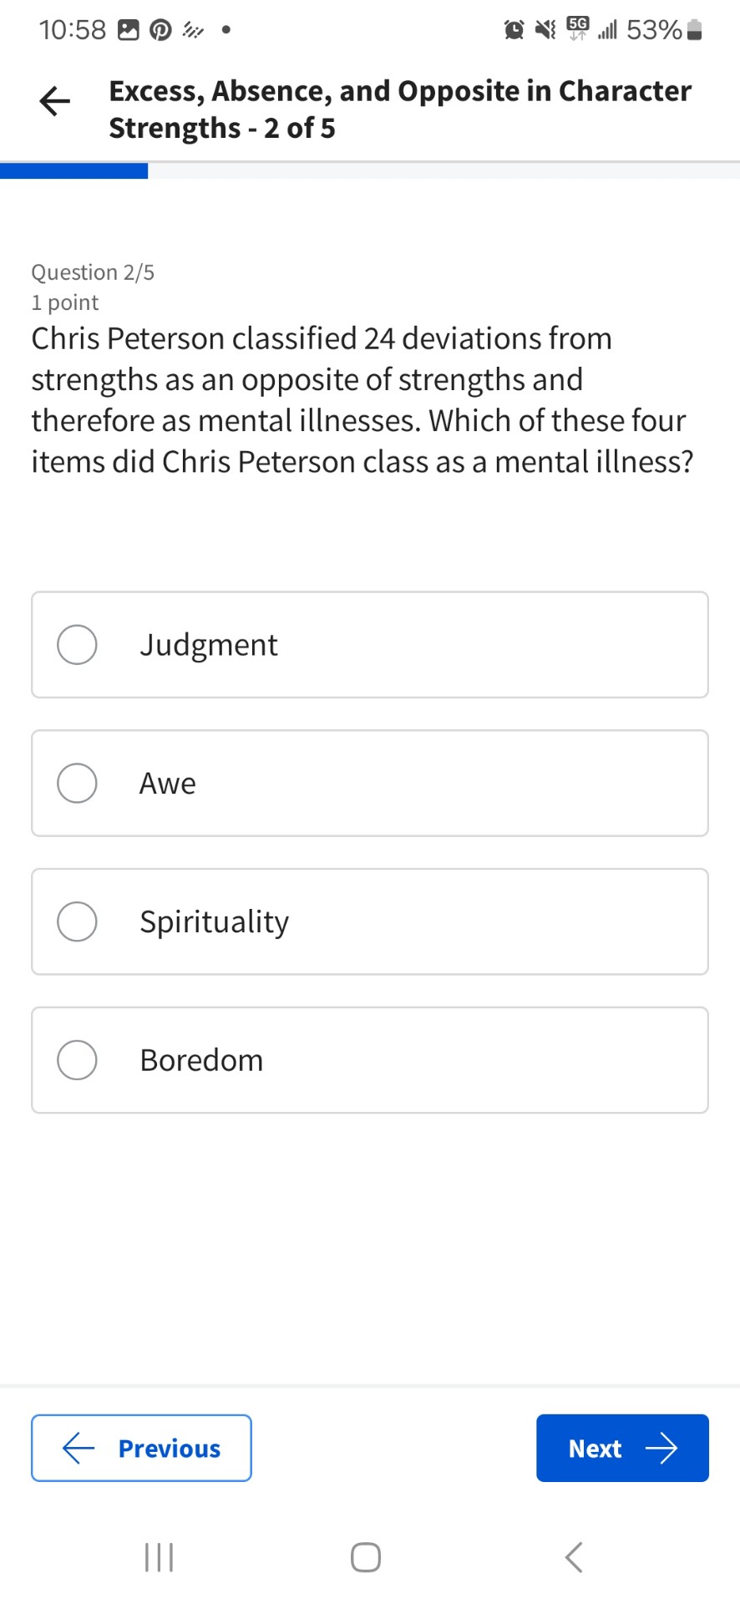
Task: Pick the Boredom radio option
Action: (77, 1060)
